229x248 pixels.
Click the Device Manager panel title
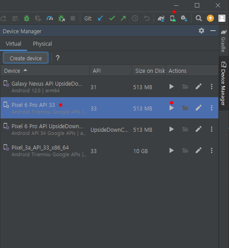(22, 31)
